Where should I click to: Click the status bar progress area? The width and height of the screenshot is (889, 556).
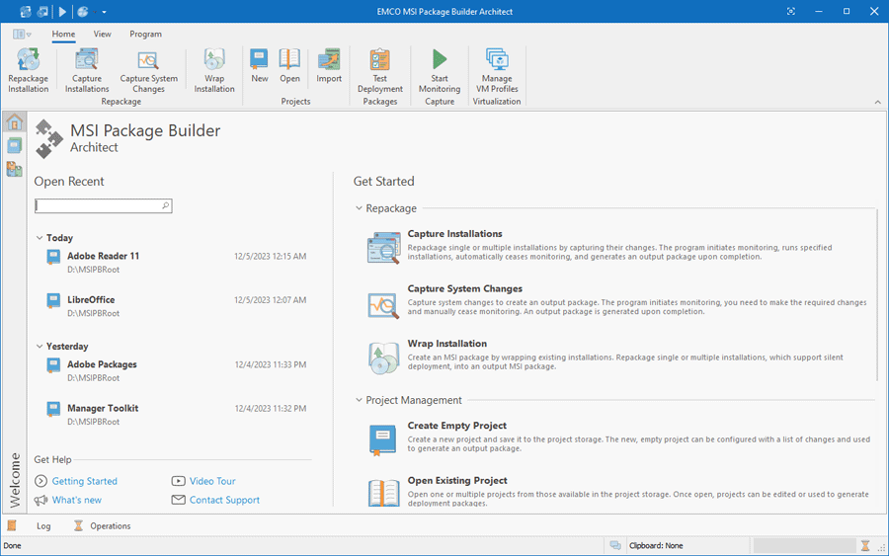(x=804, y=546)
